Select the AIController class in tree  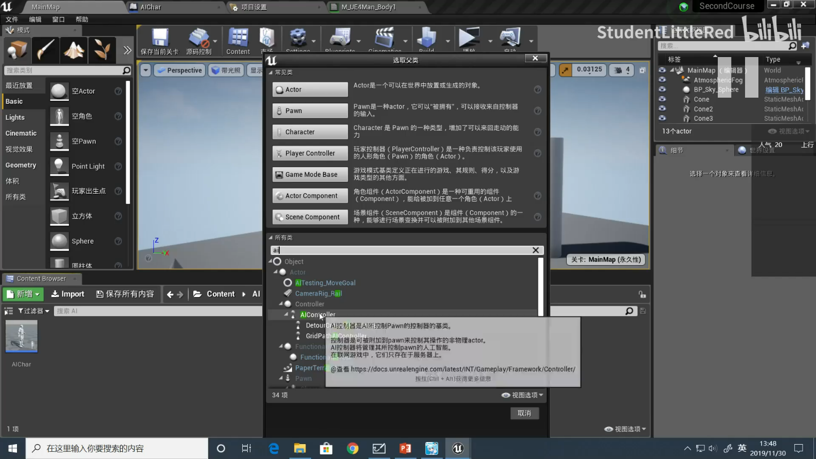pyautogui.click(x=318, y=315)
